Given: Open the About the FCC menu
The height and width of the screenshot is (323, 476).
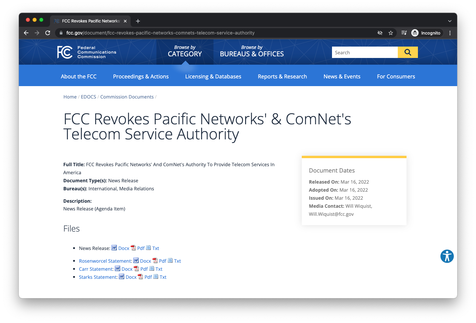Looking at the screenshot, I should (x=79, y=76).
